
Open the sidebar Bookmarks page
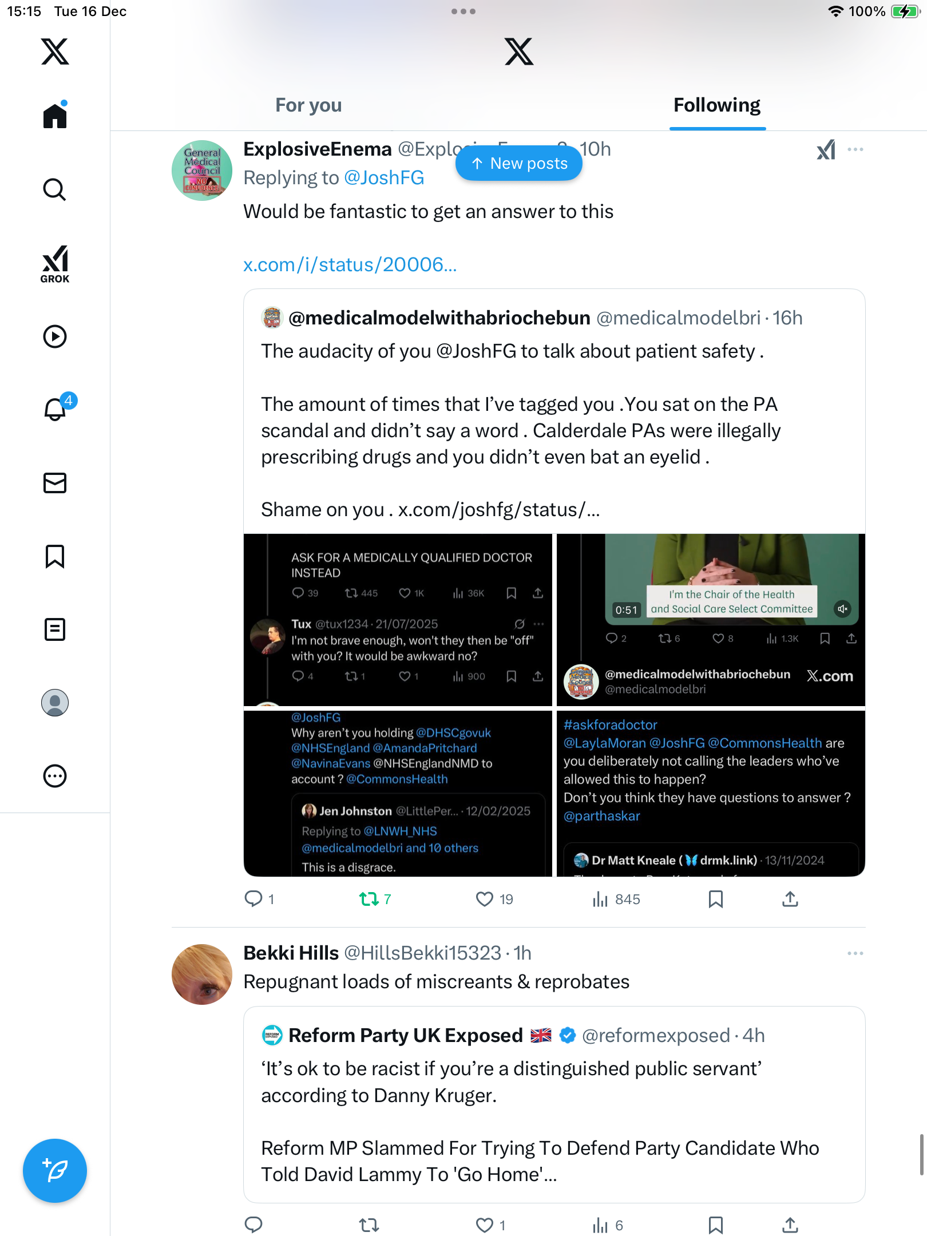(x=55, y=556)
